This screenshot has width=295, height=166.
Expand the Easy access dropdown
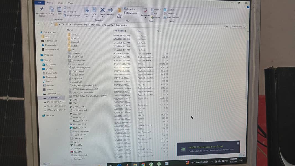(138, 13)
